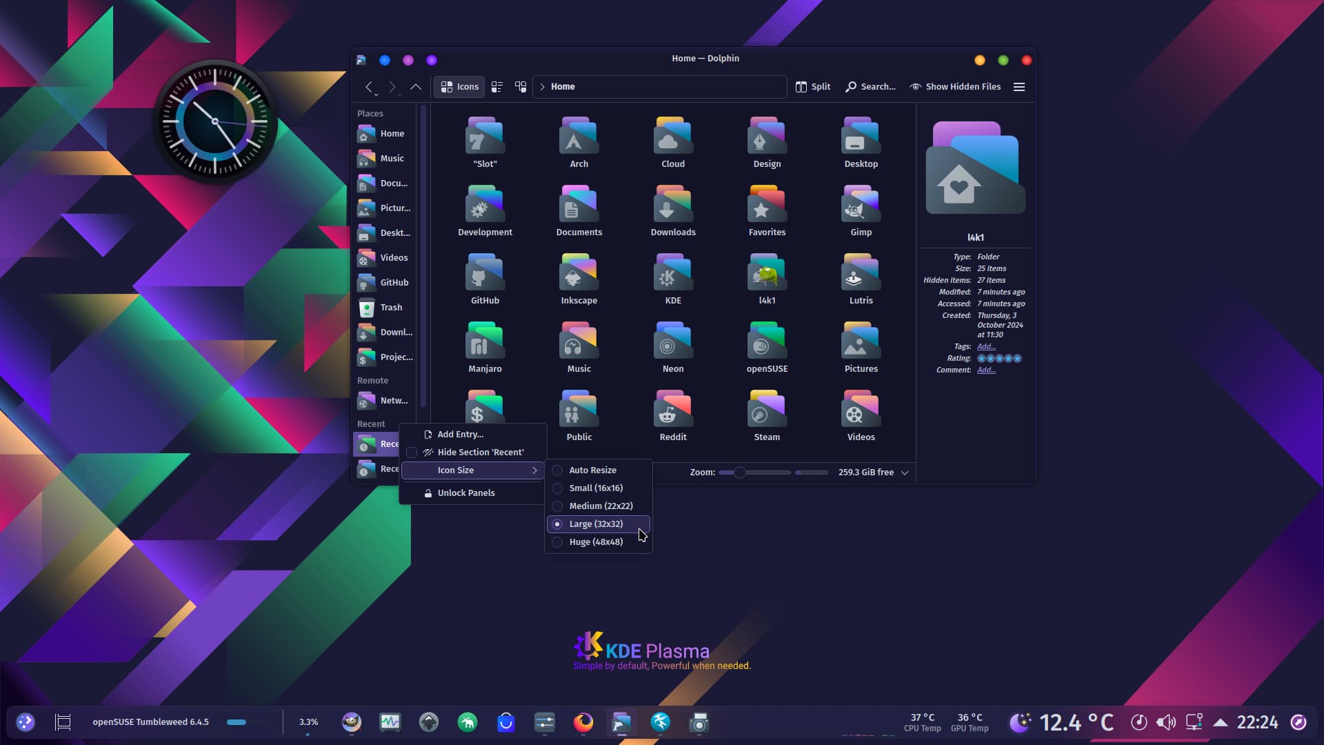This screenshot has width=1324, height=745.
Task: Expand the system tray hidden icons arrow
Action: pyautogui.click(x=1220, y=722)
